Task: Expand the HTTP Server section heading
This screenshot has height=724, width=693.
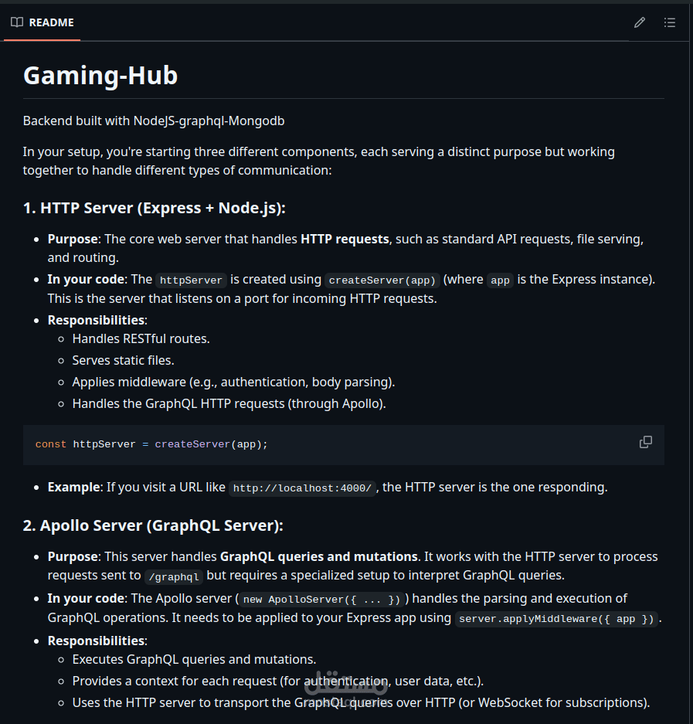Action: (x=153, y=207)
